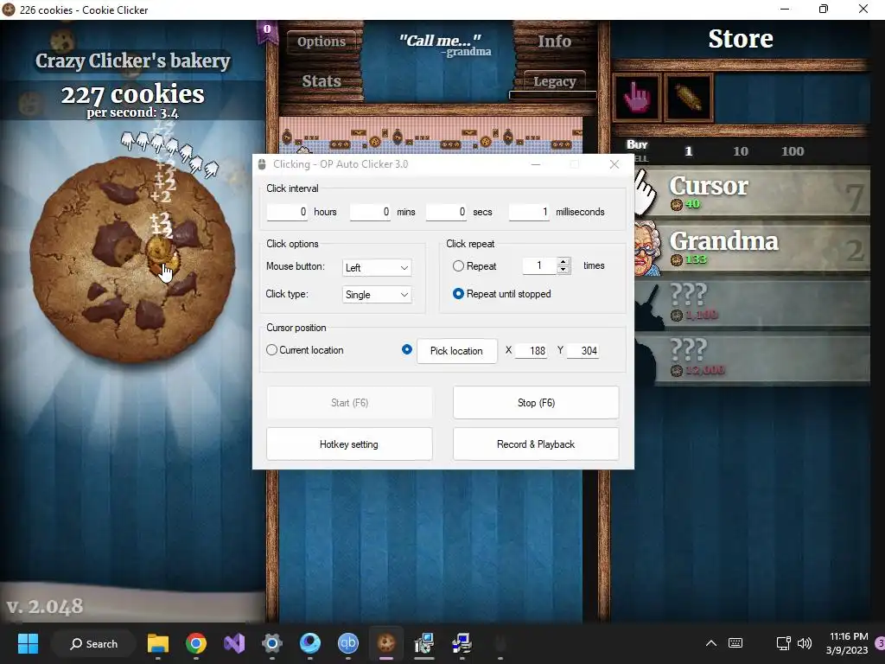Buy the pink cursor hand upgrade
The width and height of the screenshot is (885, 664).
click(637, 98)
